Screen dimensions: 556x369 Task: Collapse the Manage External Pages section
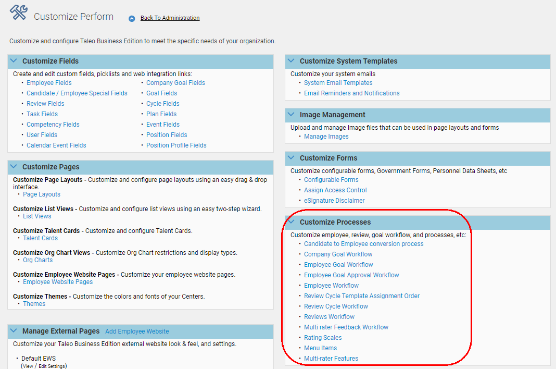(14, 330)
